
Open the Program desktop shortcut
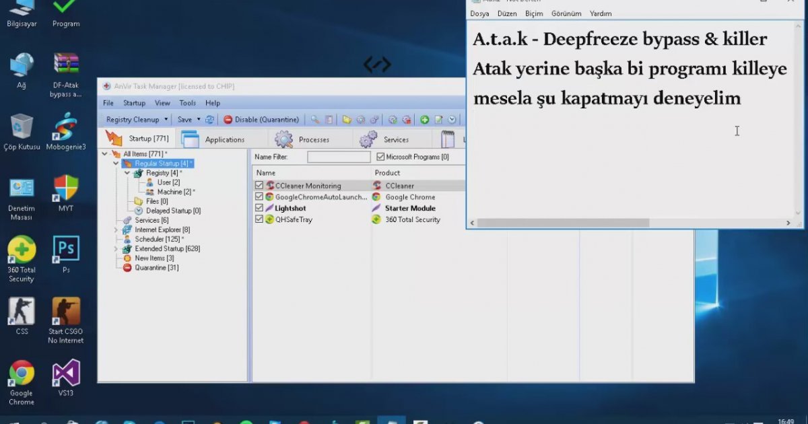tap(66, 13)
